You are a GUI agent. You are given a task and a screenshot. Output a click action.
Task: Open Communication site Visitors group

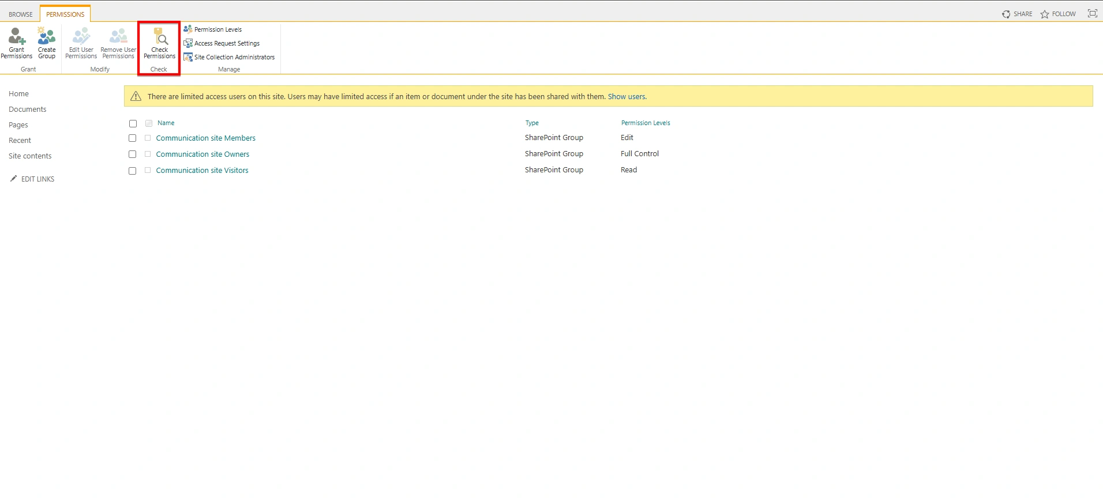(x=202, y=170)
